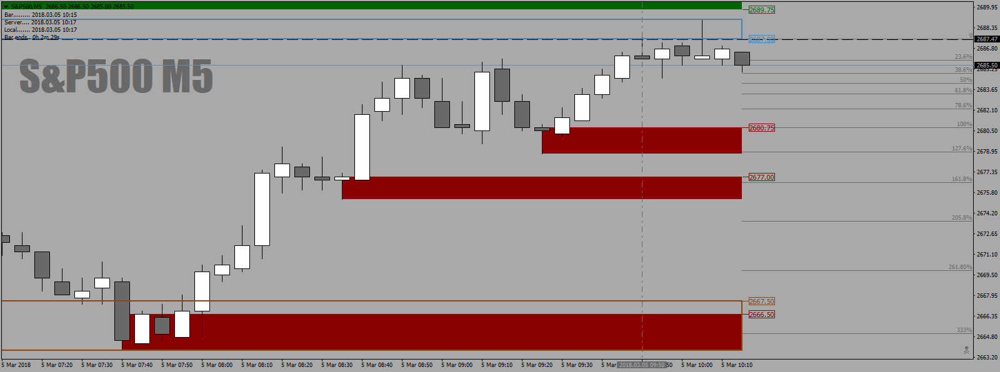
Task: Select the red 2666.50 zone label
Action: 761,315
